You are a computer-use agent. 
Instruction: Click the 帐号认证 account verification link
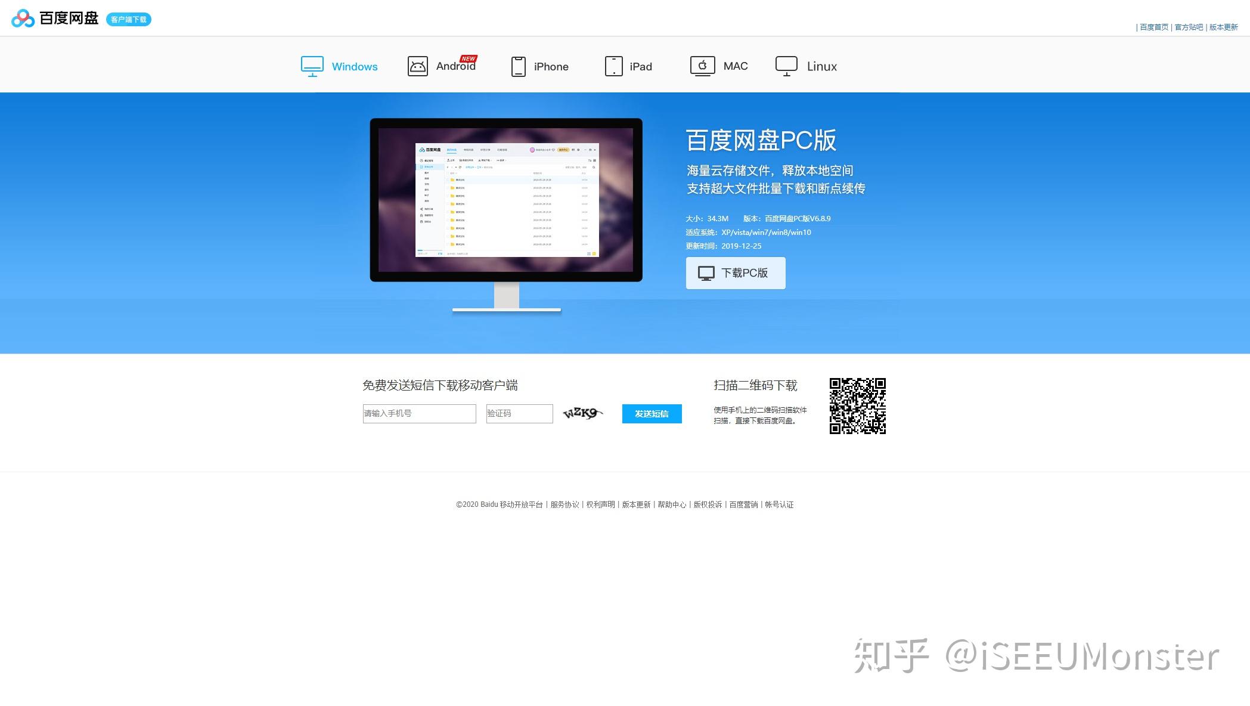[x=780, y=504]
